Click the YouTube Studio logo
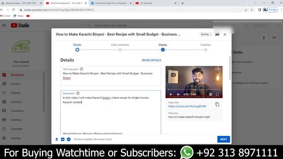 coord(20,26)
